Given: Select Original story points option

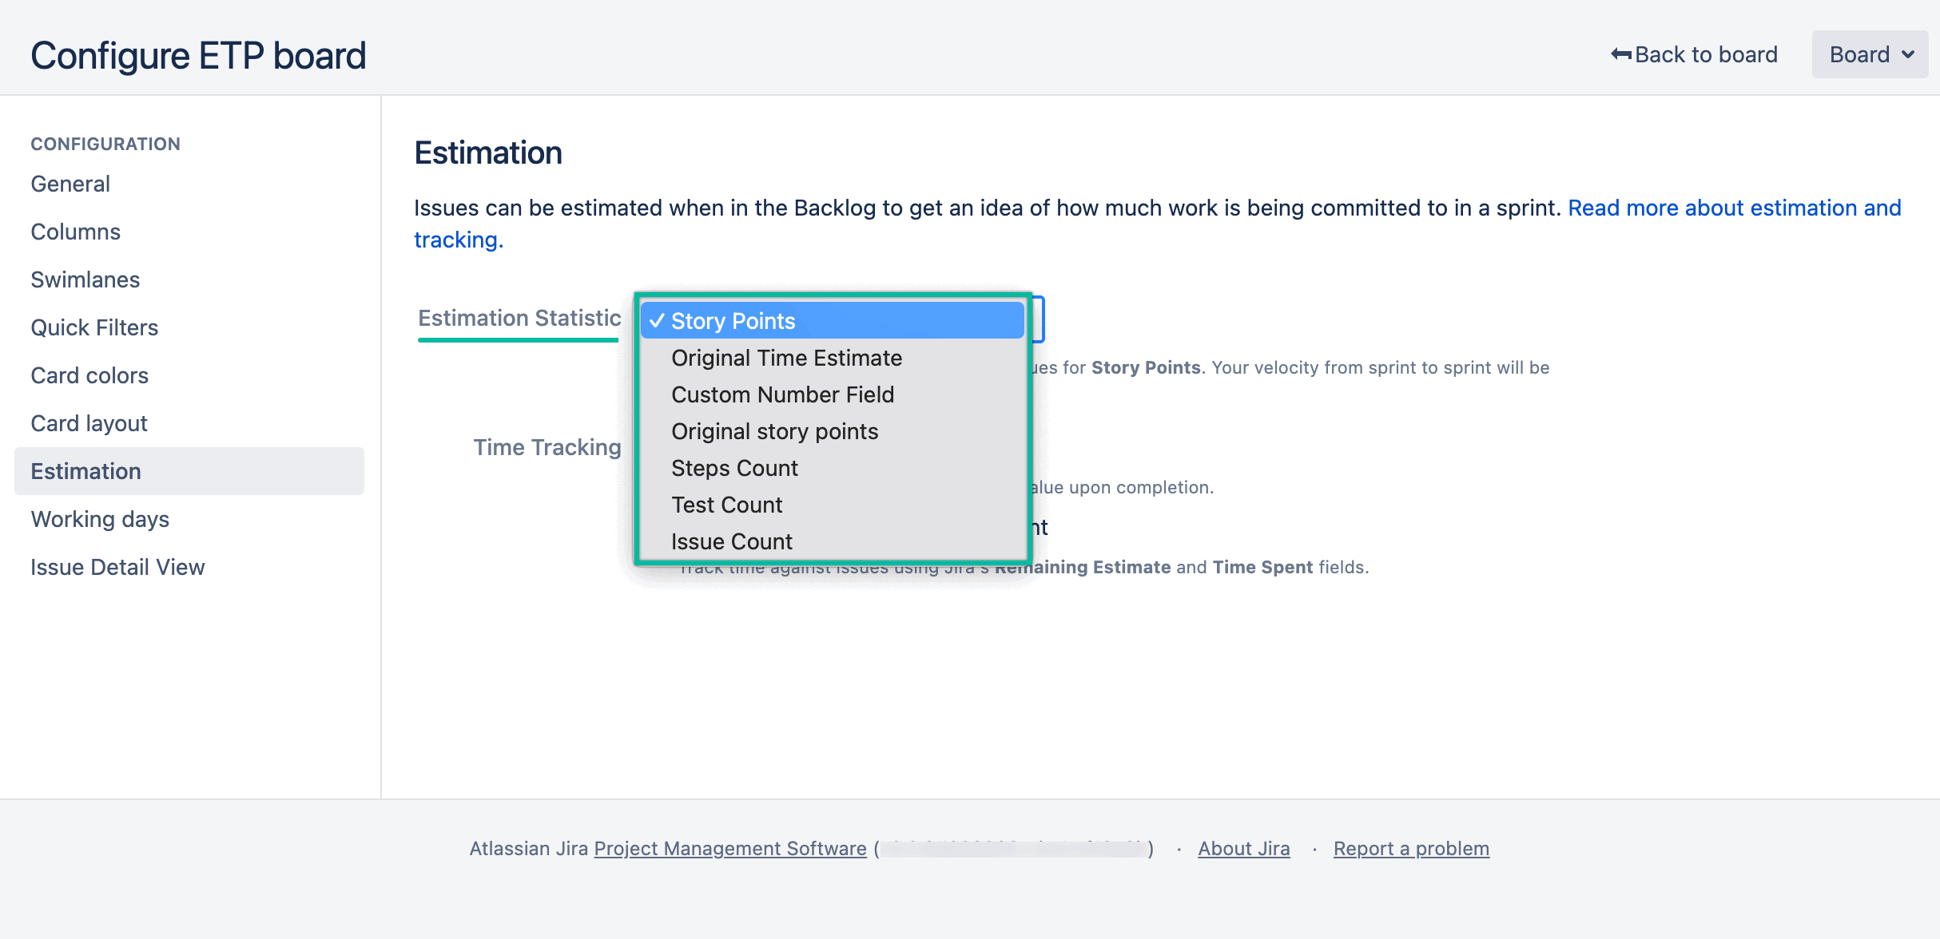Looking at the screenshot, I should tap(774, 431).
